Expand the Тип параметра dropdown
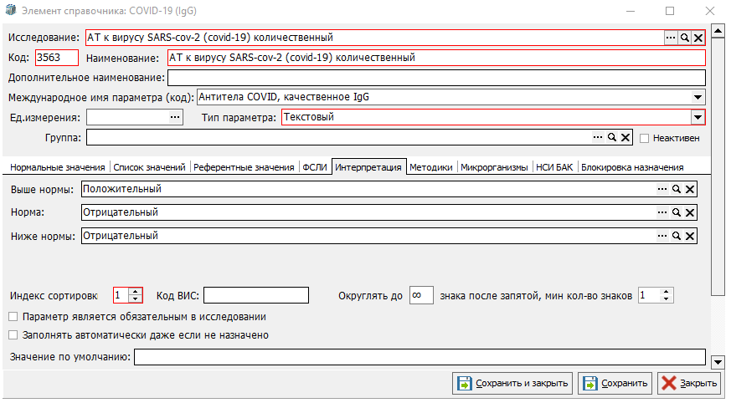 pos(698,118)
